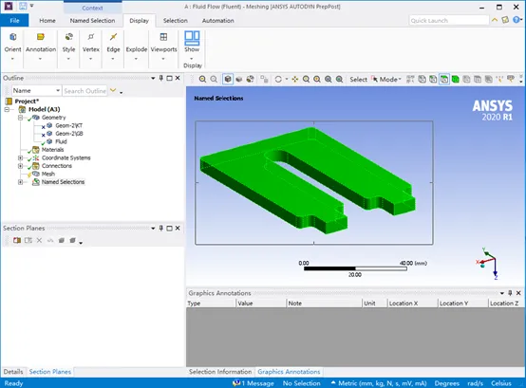Toggle the green body selection filter
This screenshot has height=388, width=526.
455,79
